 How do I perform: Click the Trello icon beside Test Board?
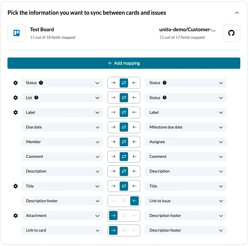17,33
